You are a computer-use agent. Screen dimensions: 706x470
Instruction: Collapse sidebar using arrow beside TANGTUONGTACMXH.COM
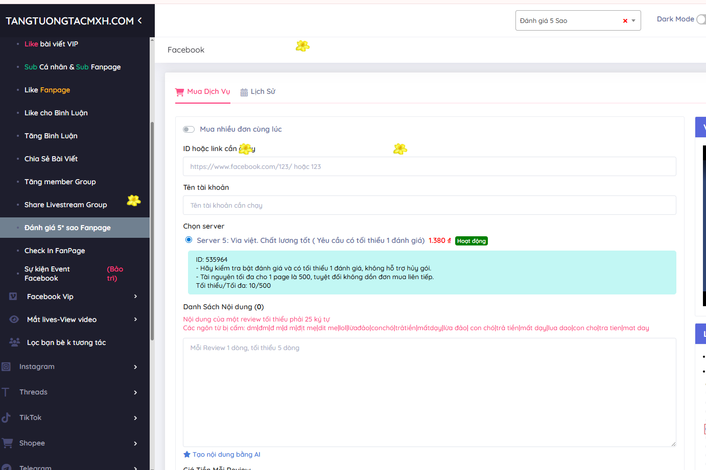139,21
